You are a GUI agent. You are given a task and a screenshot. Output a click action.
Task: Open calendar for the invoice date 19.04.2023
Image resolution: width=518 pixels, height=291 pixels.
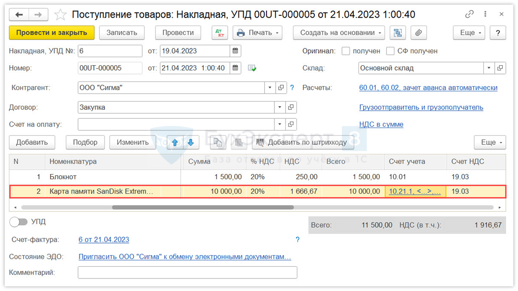pyautogui.click(x=236, y=51)
